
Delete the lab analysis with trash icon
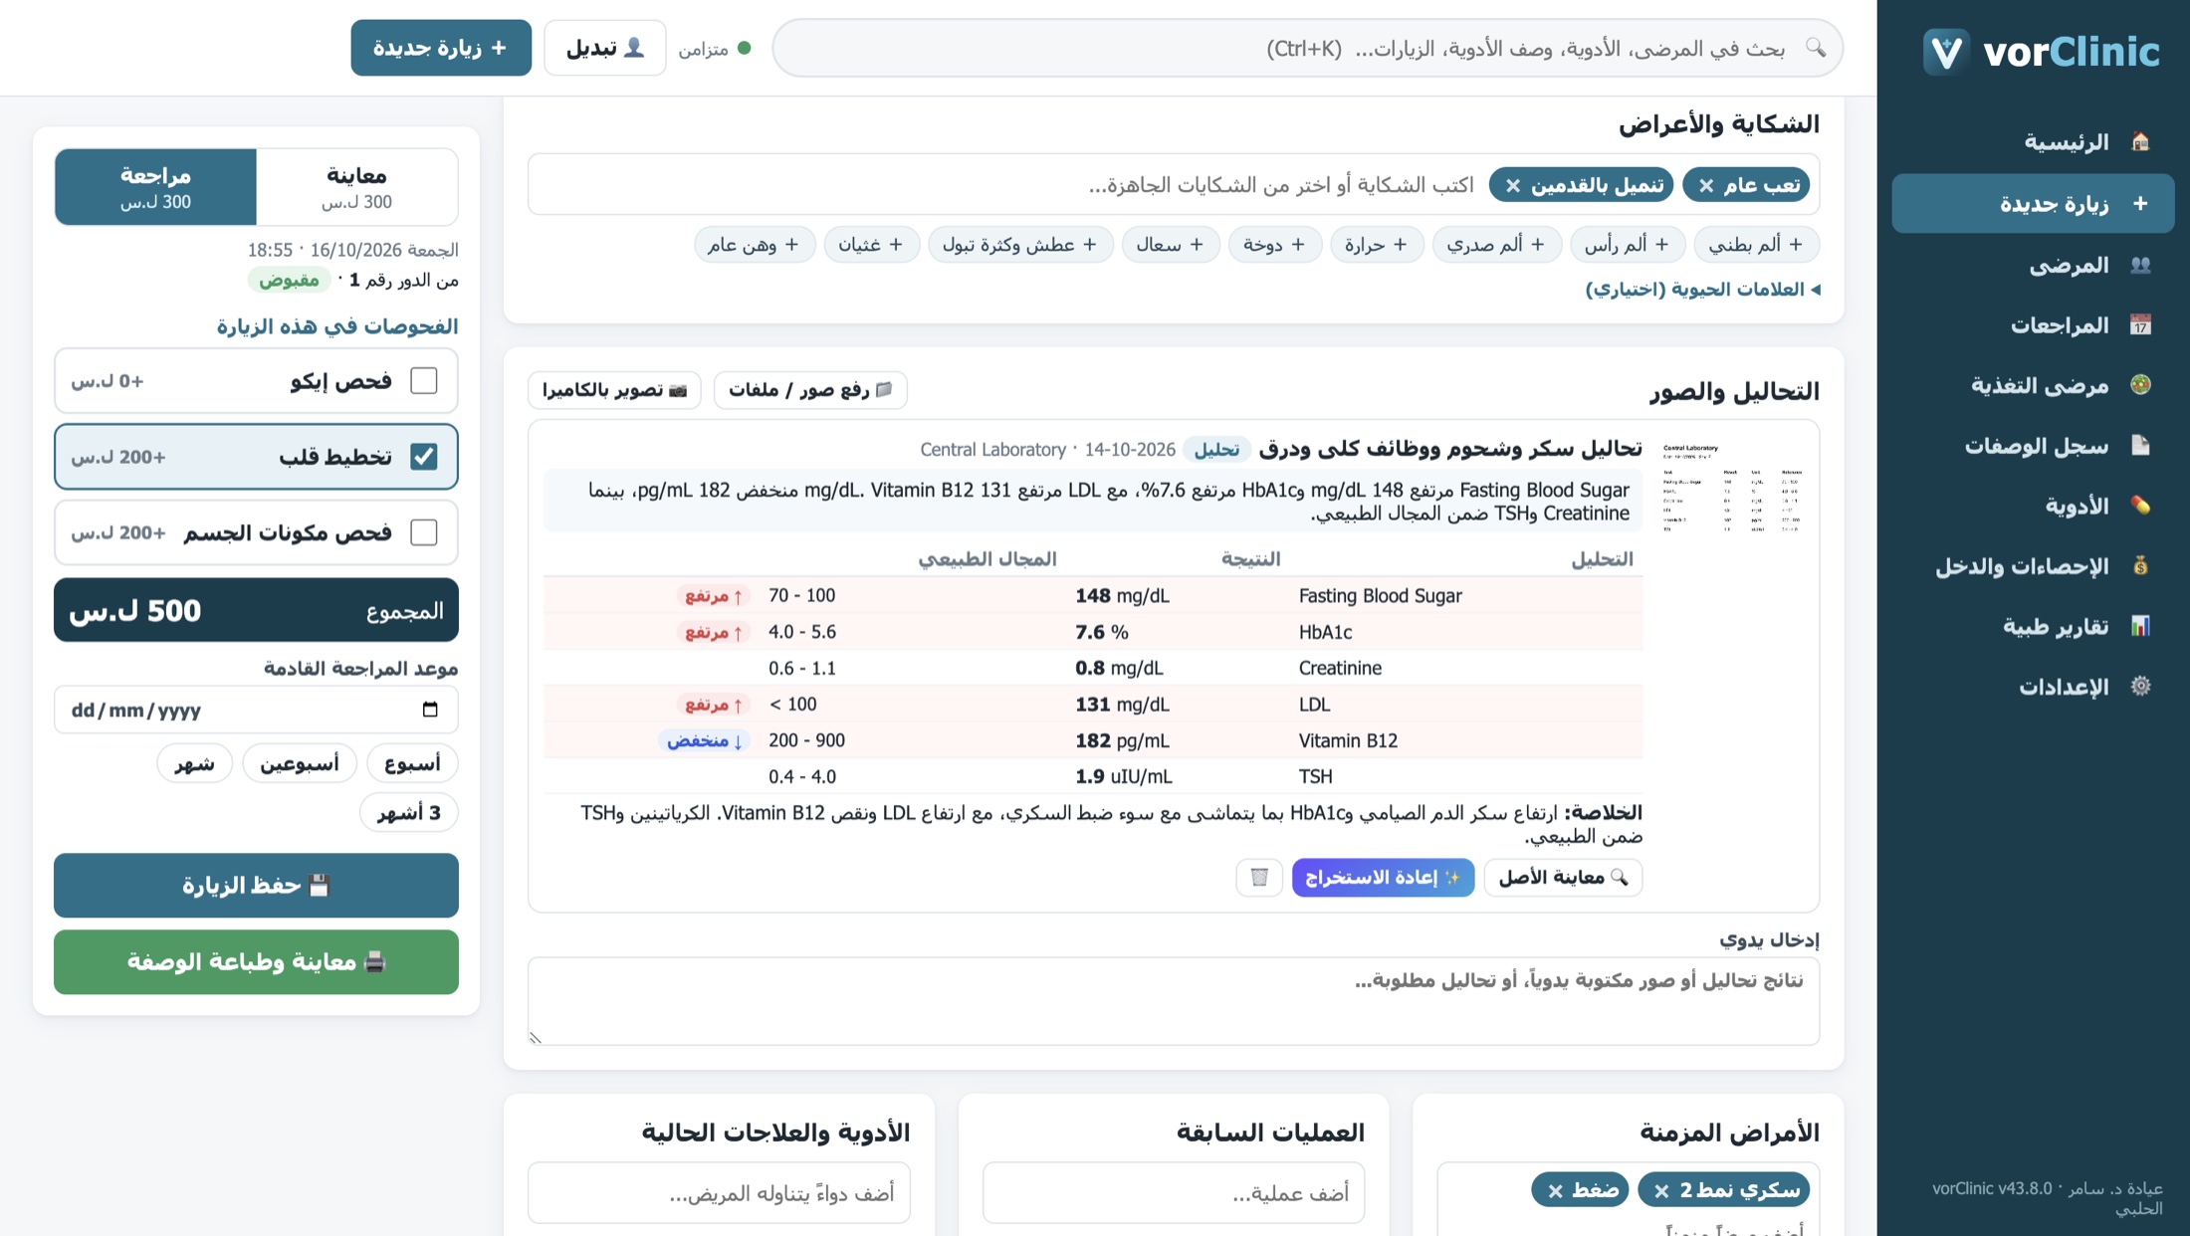coord(1259,877)
